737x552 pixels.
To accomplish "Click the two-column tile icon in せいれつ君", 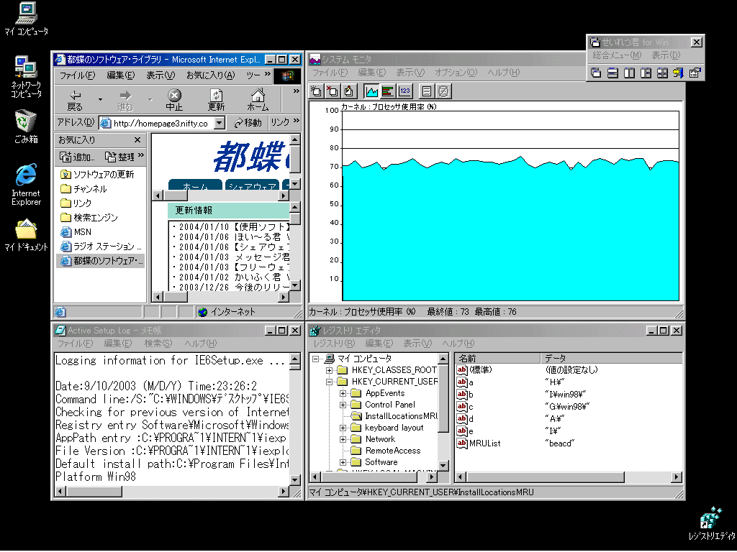I will tap(629, 73).
